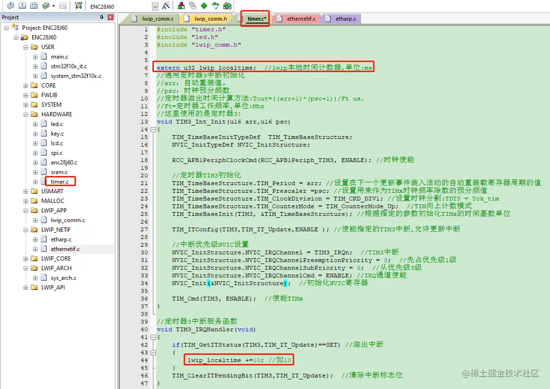Collapse code fold at line 43
Screen dimensions: 550x389
click(153, 352)
